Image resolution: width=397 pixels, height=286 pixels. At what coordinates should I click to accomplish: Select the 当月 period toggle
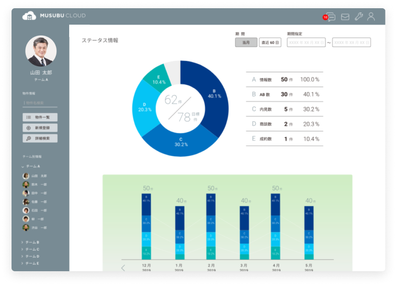(246, 42)
